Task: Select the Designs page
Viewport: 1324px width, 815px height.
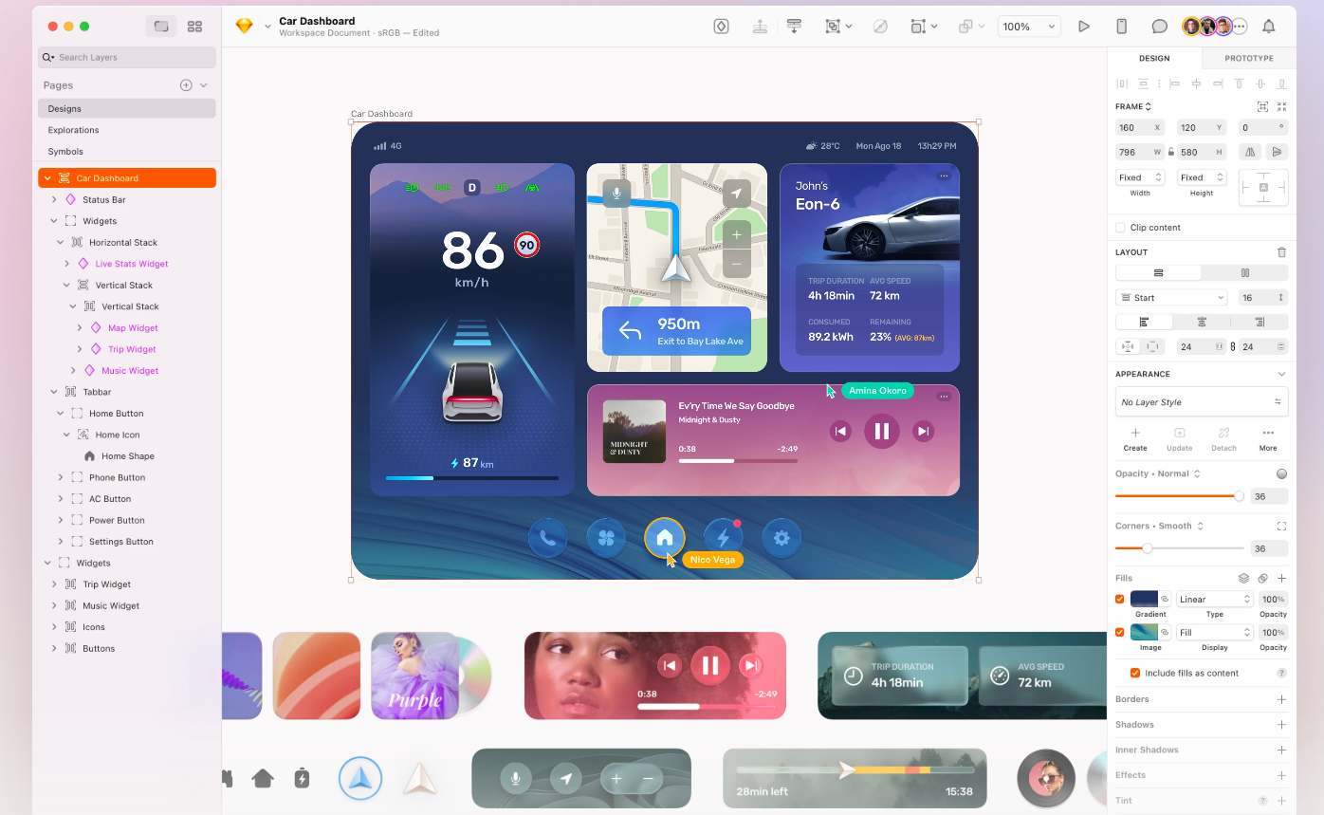Action: click(127, 109)
